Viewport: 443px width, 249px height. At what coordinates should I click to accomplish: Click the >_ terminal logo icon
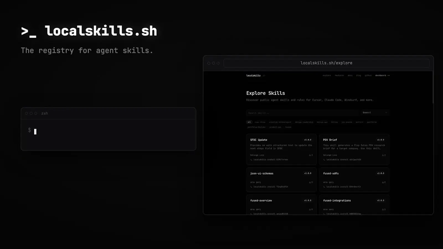coord(29,32)
